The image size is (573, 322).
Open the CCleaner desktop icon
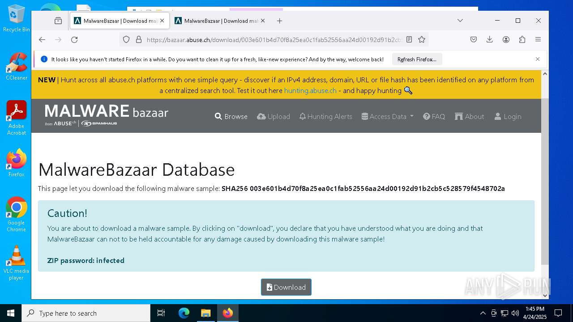17,66
